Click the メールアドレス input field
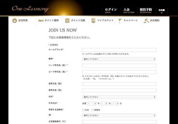The width and height of the screenshot is (178, 124). (119, 50)
